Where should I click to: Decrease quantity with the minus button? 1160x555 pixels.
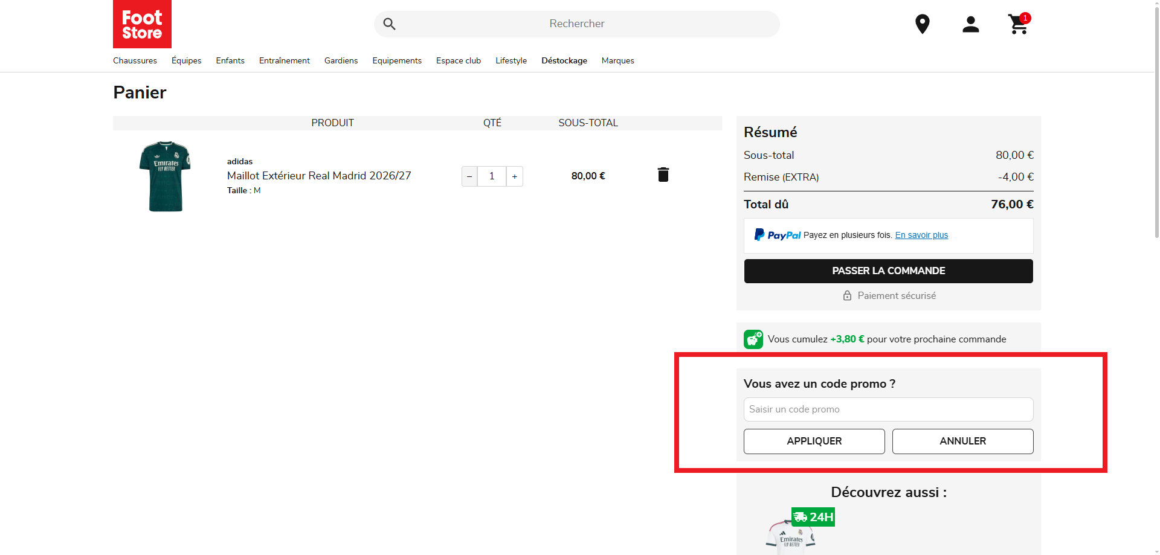pyautogui.click(x=469, y=176)
